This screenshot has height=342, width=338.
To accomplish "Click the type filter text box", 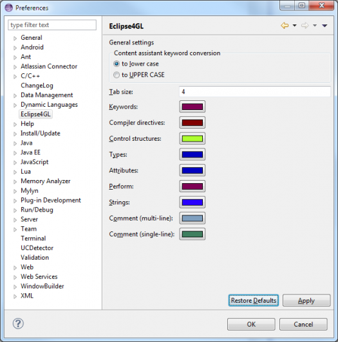I will click(52, 25).
